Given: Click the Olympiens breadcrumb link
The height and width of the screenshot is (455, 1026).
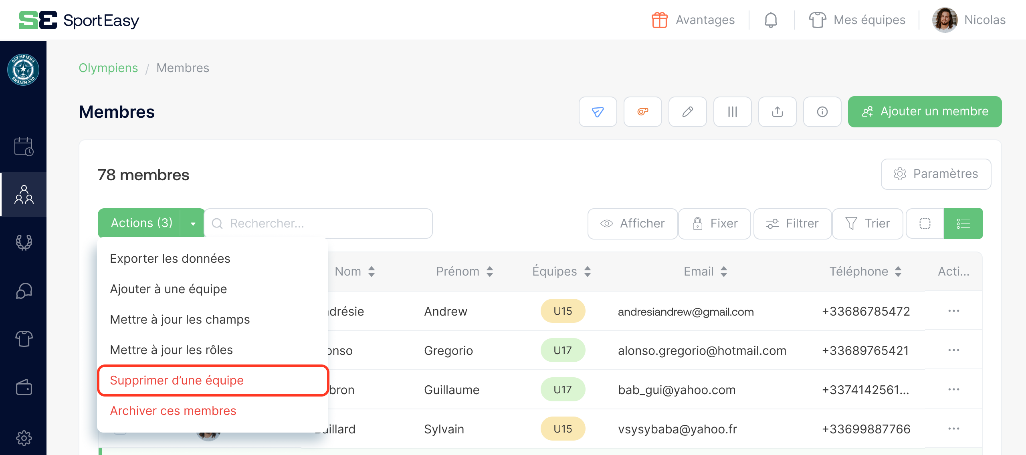Looking at the screenshot, I should [108, 68].
